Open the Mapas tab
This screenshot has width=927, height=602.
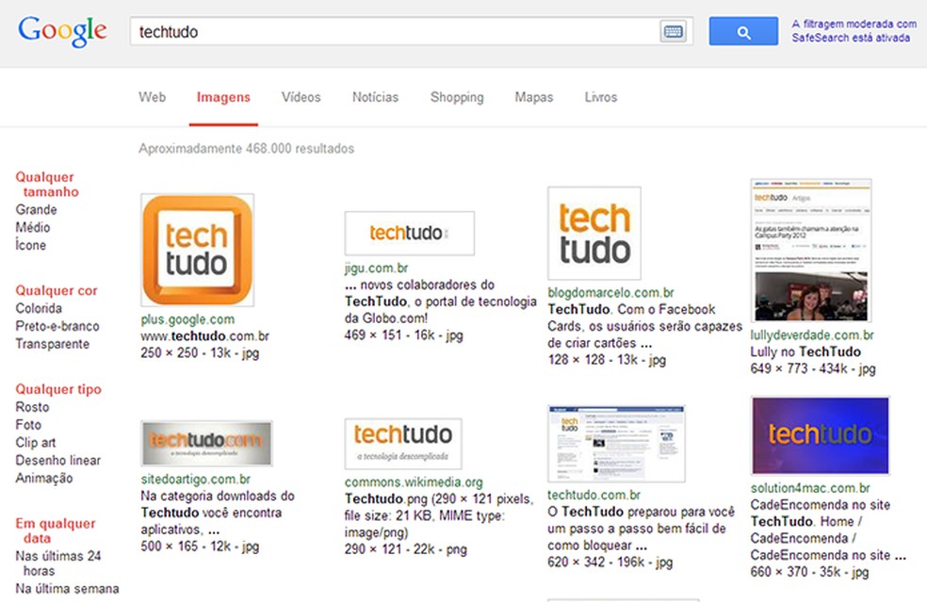tap(533, 96)
